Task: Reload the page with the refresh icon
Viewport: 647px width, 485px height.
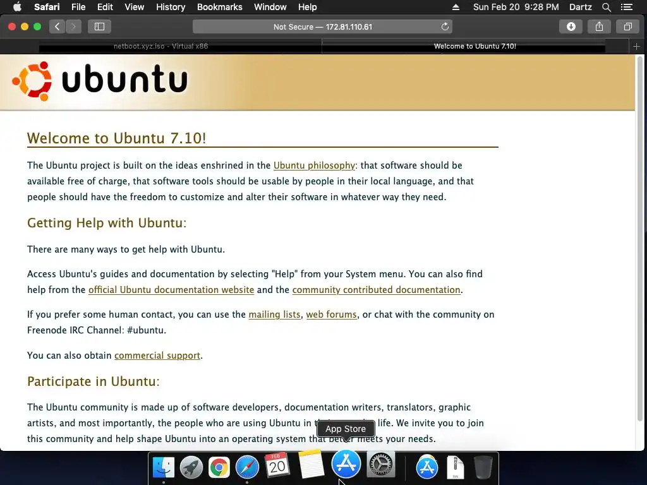Action: (x=445, y=27)
